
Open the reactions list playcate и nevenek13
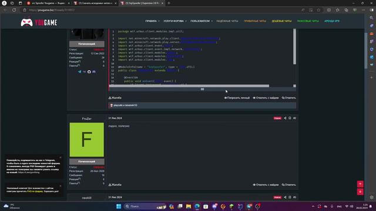(x=125, y=105)
